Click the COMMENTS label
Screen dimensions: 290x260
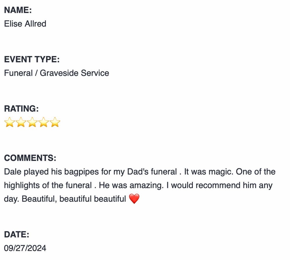click(30, 158)
